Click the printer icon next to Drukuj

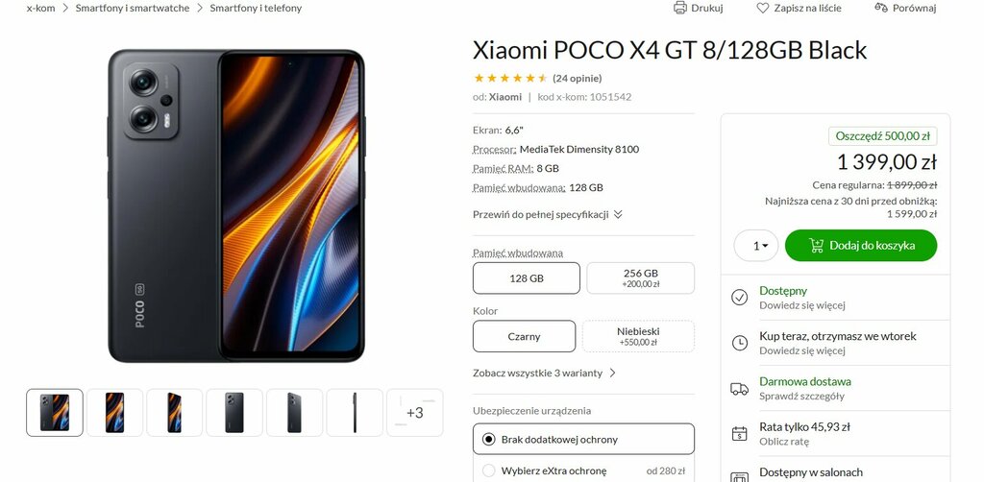680,8
